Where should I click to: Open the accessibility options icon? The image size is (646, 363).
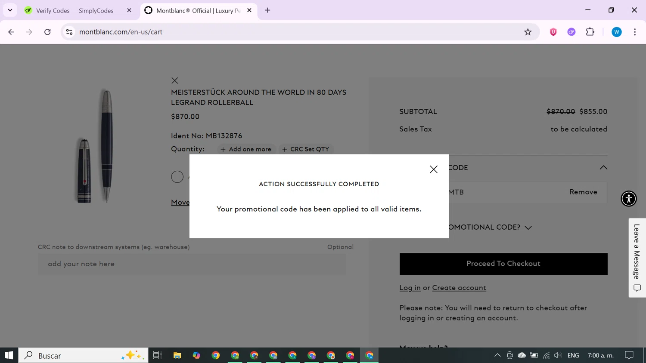tap(628, 199)
